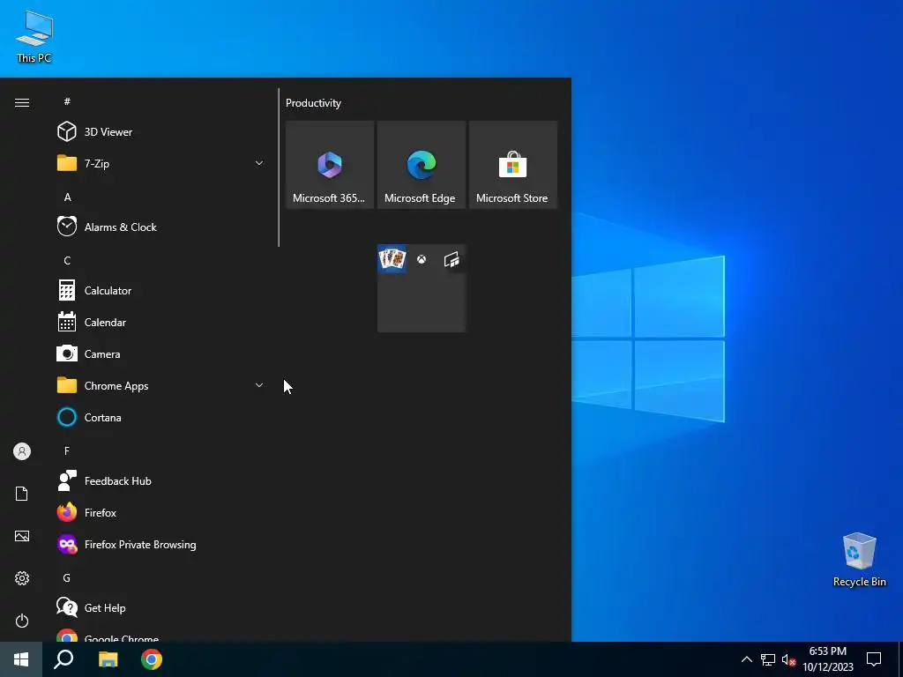Open the Solitaire cards icon in the tile folder
Image resolution: width=903 pixels, height=677 pixels.
coord(392,259)
